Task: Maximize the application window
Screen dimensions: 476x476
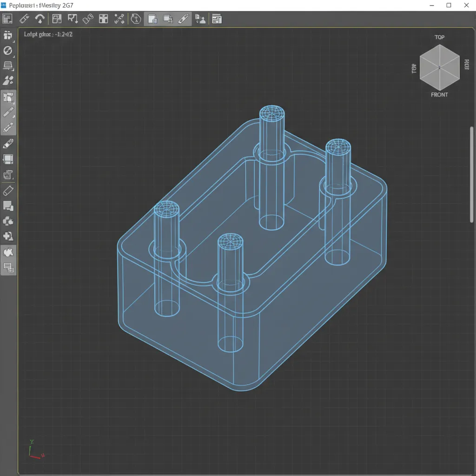Action: (x=449, y=5)
